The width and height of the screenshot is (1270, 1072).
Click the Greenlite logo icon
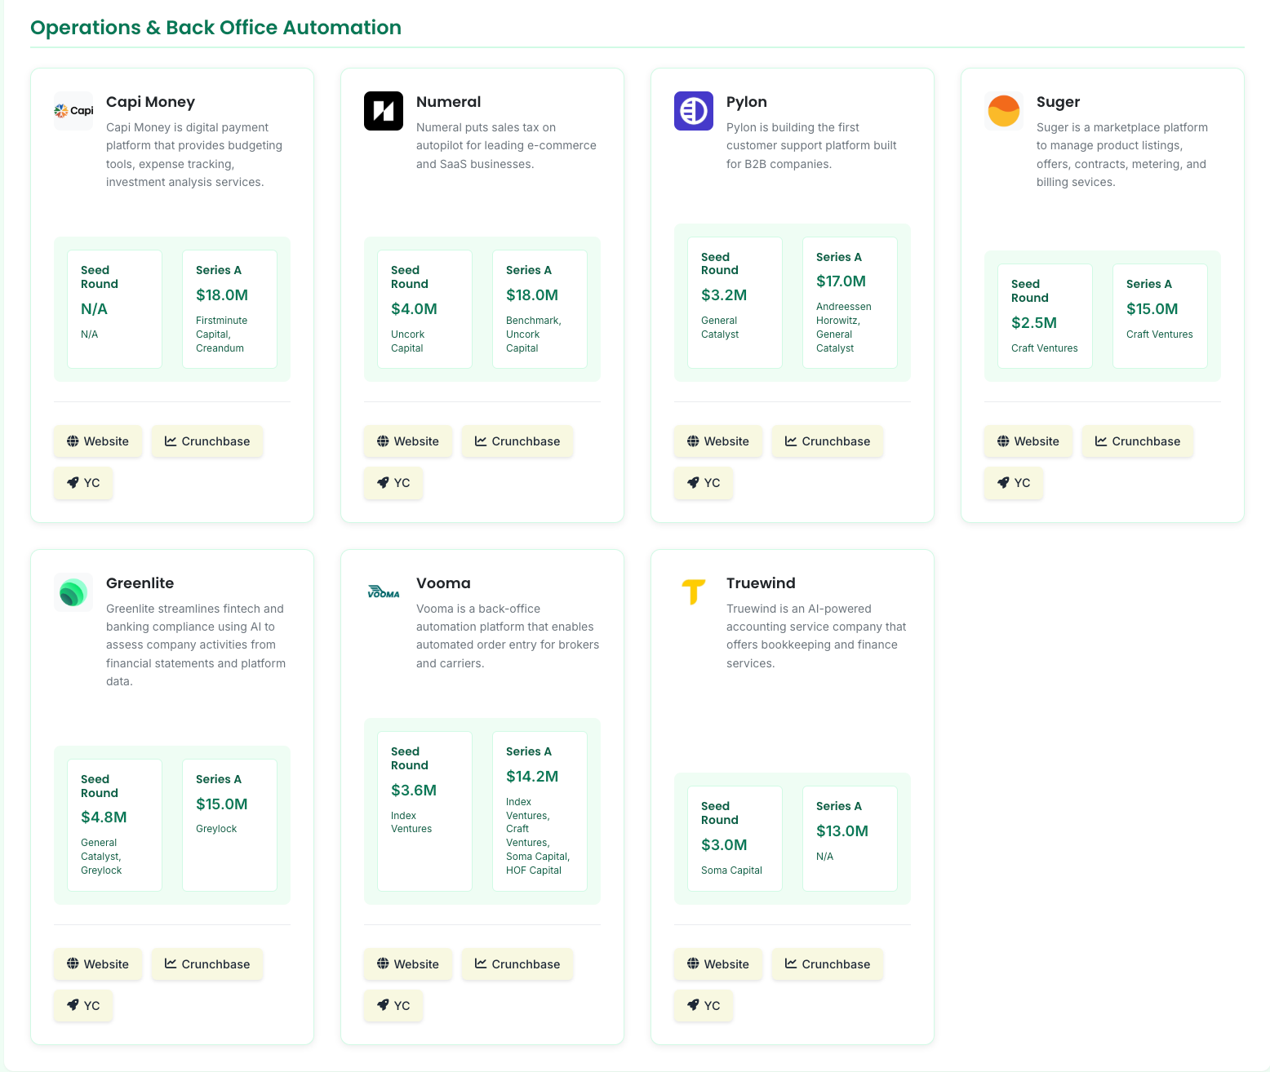pyautogui.click(x=73, y=592)
